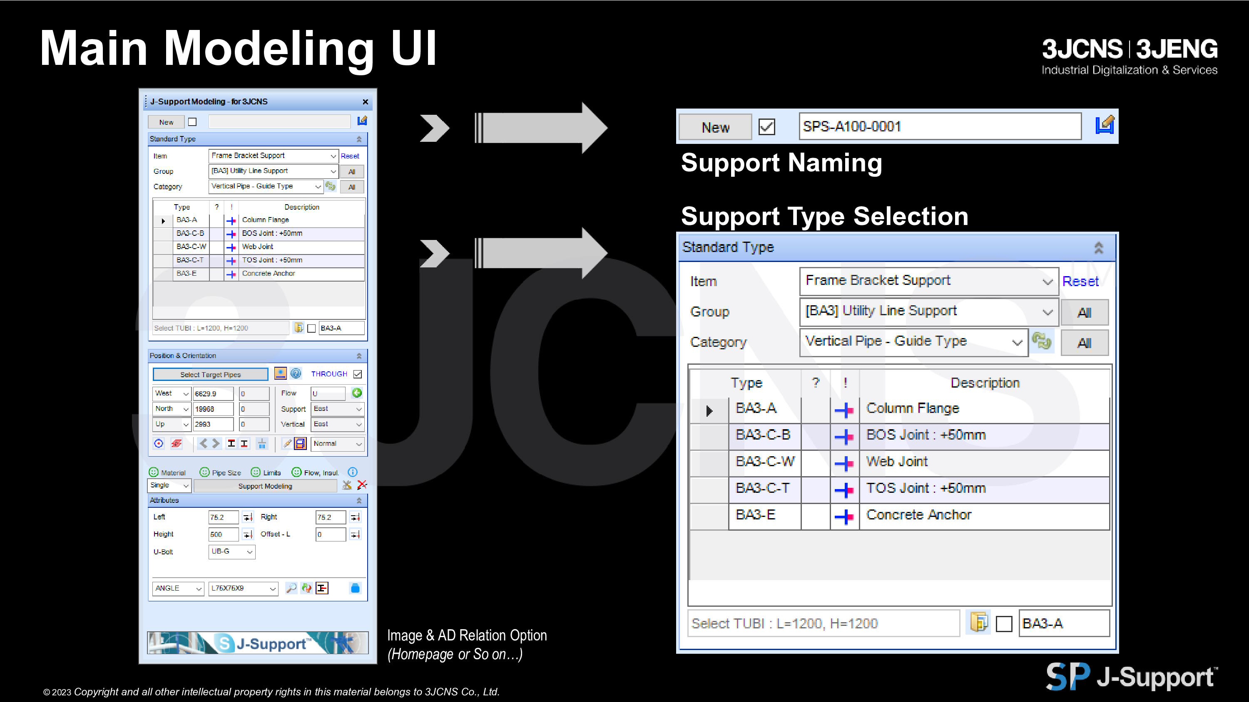
Task: Click the All button beside the small Category dropdown
Action: [x=352, y=187]
